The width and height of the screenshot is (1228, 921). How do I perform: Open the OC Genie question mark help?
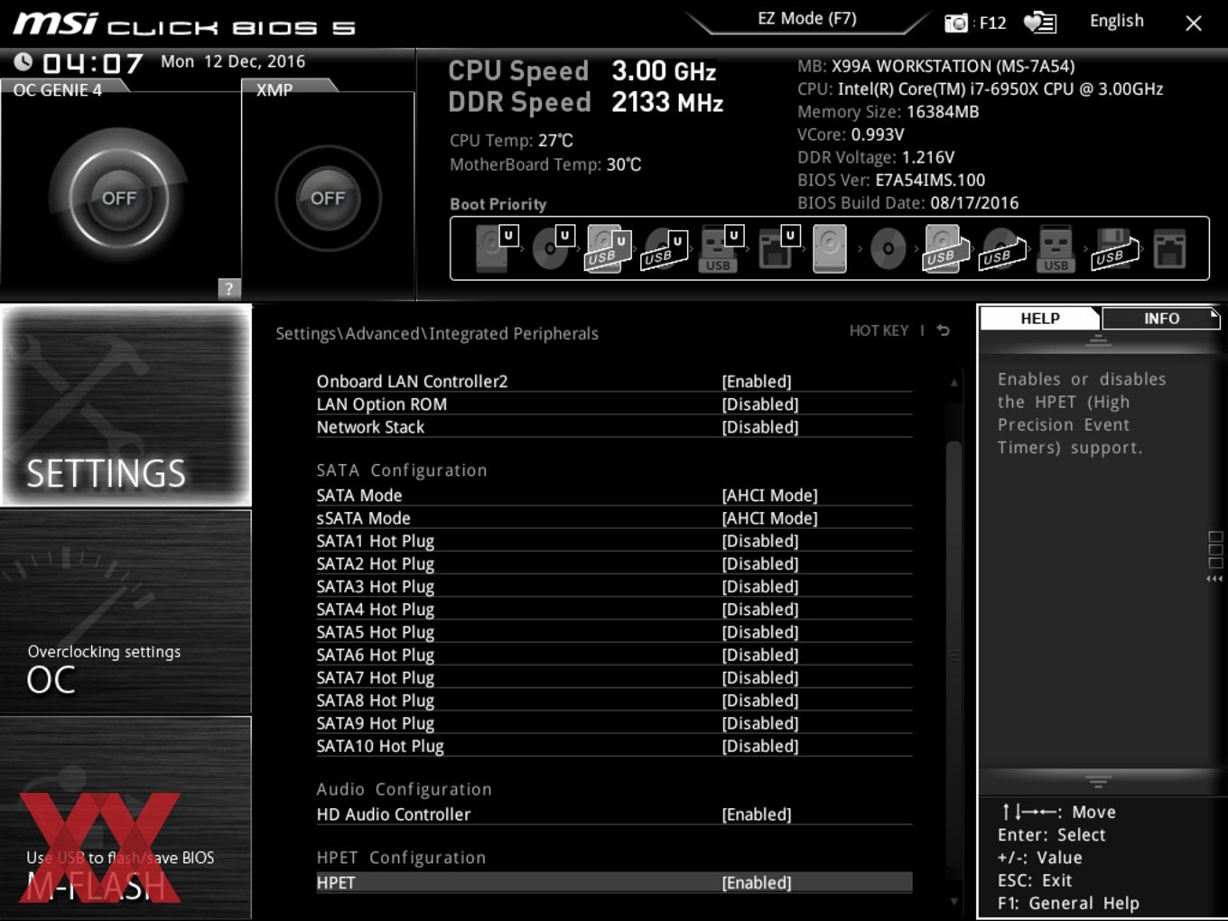click(x=228, y=288)
